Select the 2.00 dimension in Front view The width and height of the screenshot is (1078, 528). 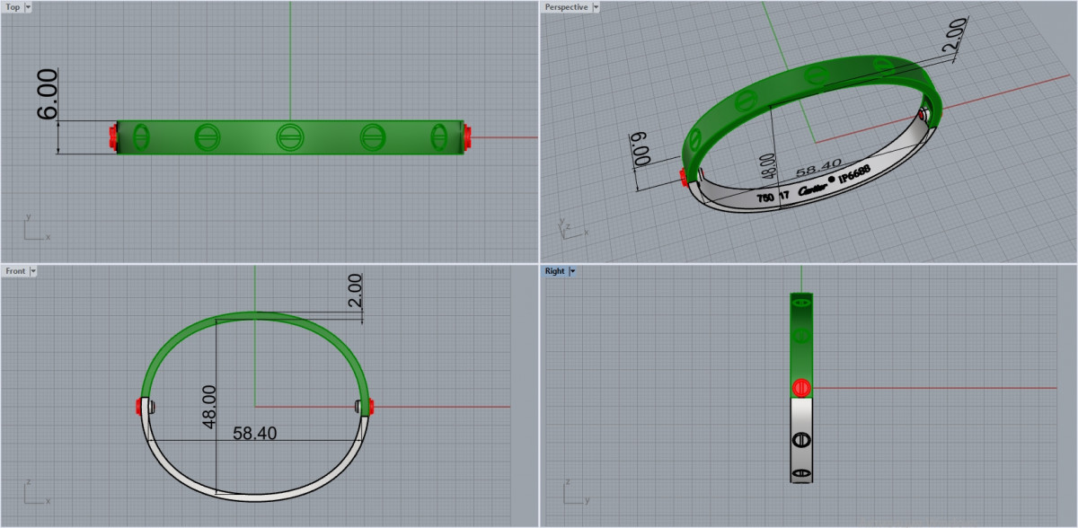355,291
